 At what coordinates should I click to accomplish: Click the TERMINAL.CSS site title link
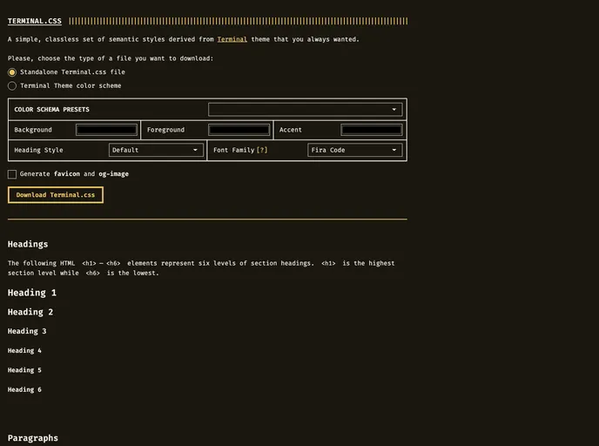pos(34,21)
